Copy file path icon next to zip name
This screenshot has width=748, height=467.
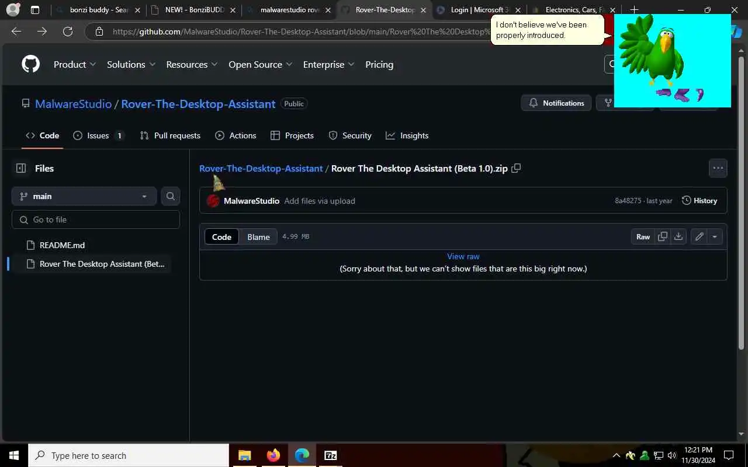click(516, 168)
